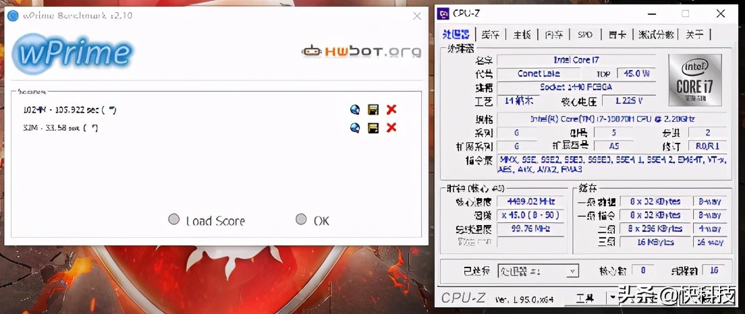The image size is (745, 314).
Task: Click the hwbot.org logo in wPrime
Action: point(361,51)
